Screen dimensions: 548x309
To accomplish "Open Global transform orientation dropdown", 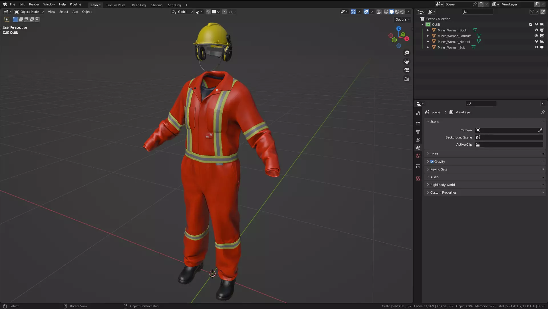I will (x=182, y=12).
